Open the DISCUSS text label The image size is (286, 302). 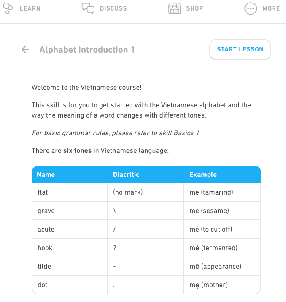tap(113, 8)
